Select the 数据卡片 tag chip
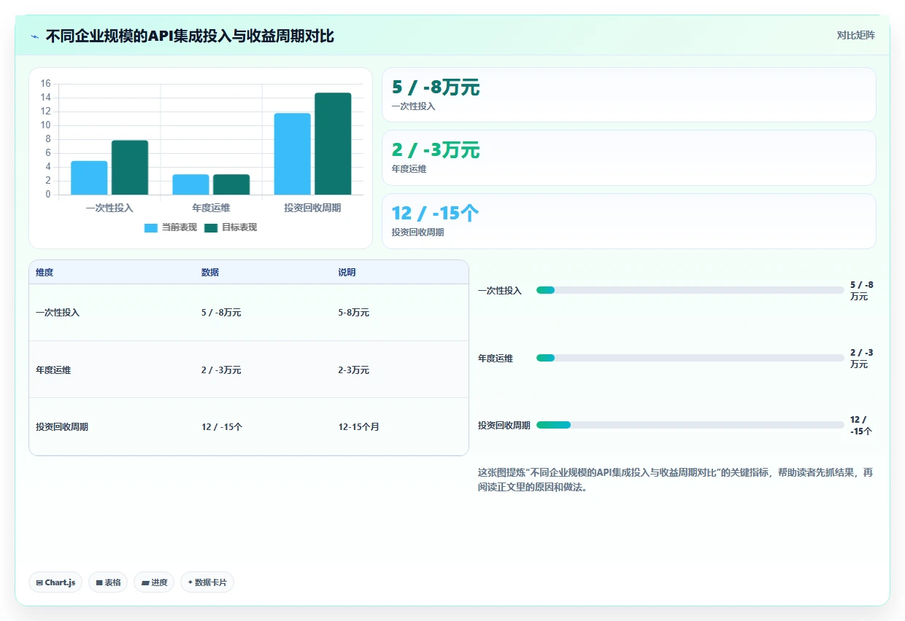Viewport: 905px width, 621px height. coord(207,582)
